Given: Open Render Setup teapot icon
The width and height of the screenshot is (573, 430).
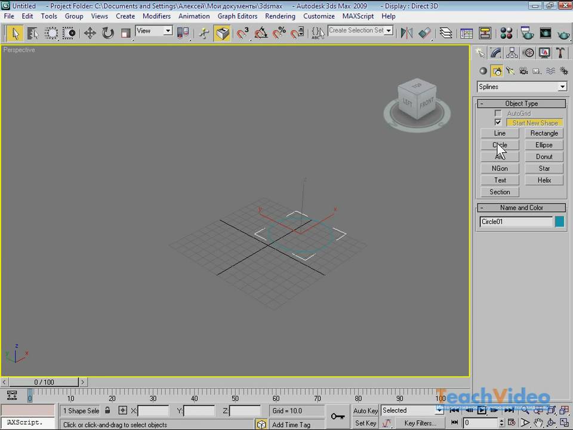Looking at the screenshot, I should pos(527,33).
